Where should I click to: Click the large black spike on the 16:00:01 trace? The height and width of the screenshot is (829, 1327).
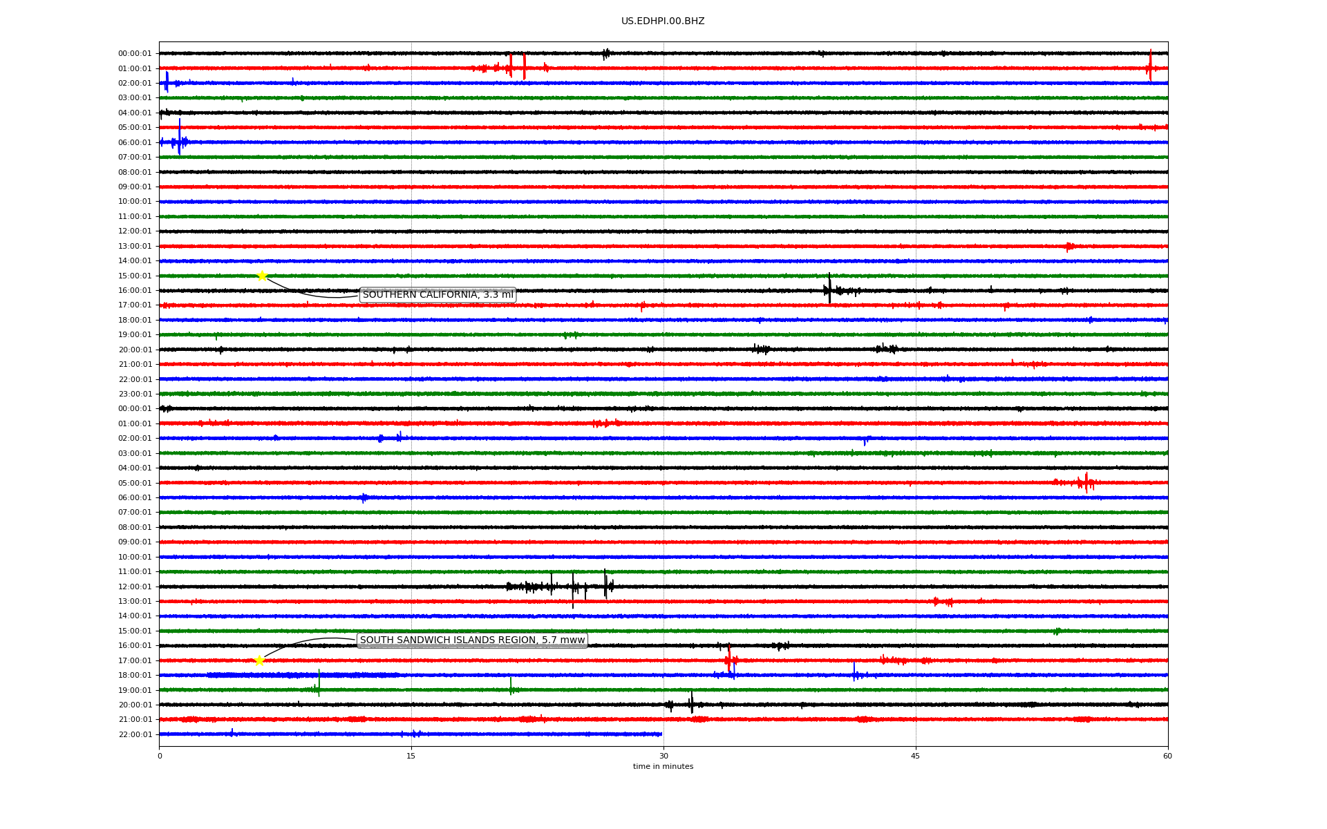coord(829,289)
